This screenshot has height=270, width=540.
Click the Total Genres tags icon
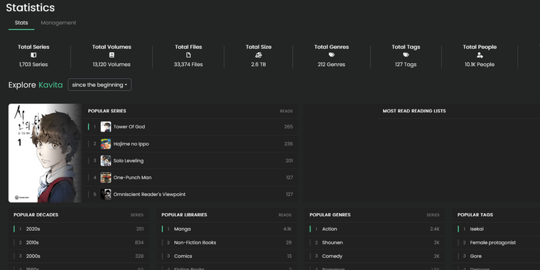[331, 55]
